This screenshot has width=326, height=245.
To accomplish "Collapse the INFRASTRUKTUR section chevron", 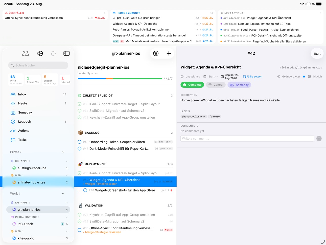I will pyautogui.click(x=67, y=217).
